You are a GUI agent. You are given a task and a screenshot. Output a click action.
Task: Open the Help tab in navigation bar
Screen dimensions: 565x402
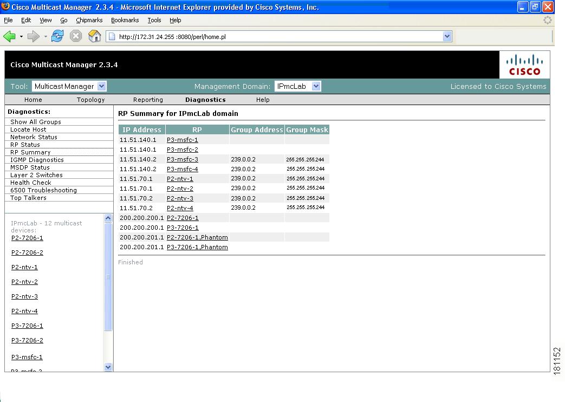tap(263, 100)
